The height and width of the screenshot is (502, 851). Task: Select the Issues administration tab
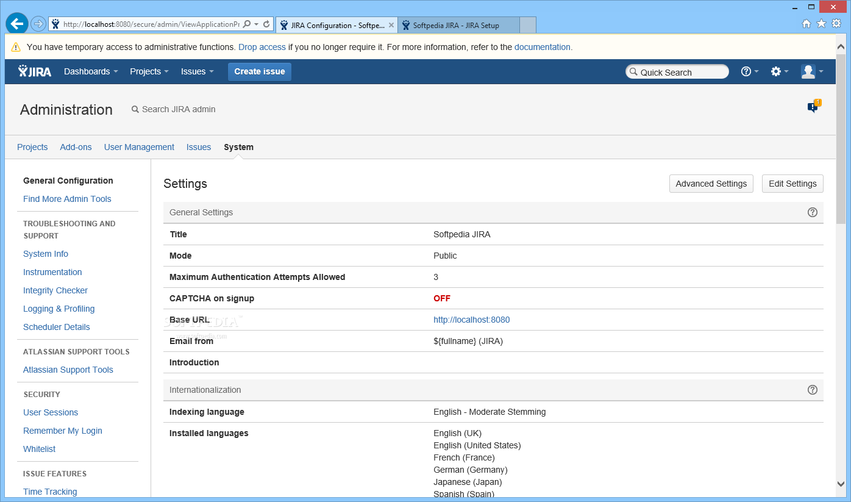(199, 147)
